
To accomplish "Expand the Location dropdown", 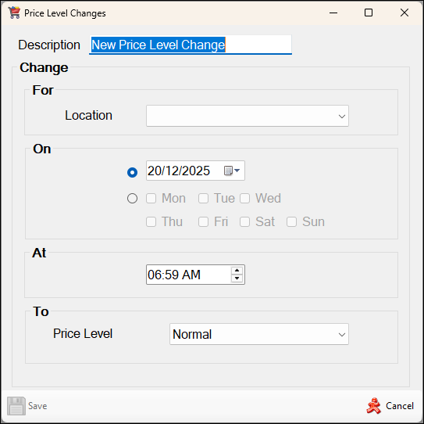I will (248, 116).
